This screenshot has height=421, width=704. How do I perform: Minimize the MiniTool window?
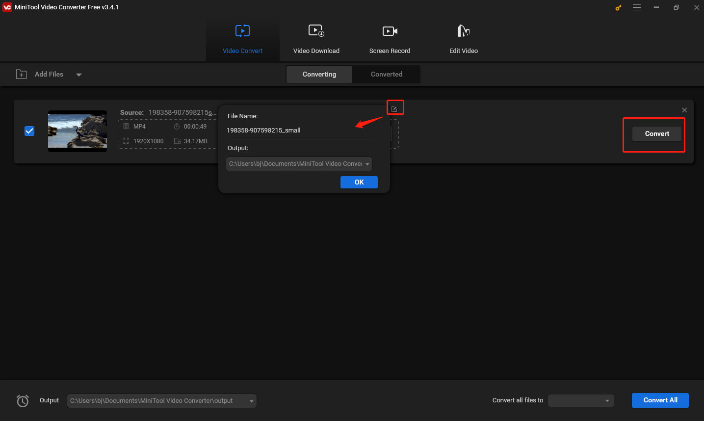656,7
